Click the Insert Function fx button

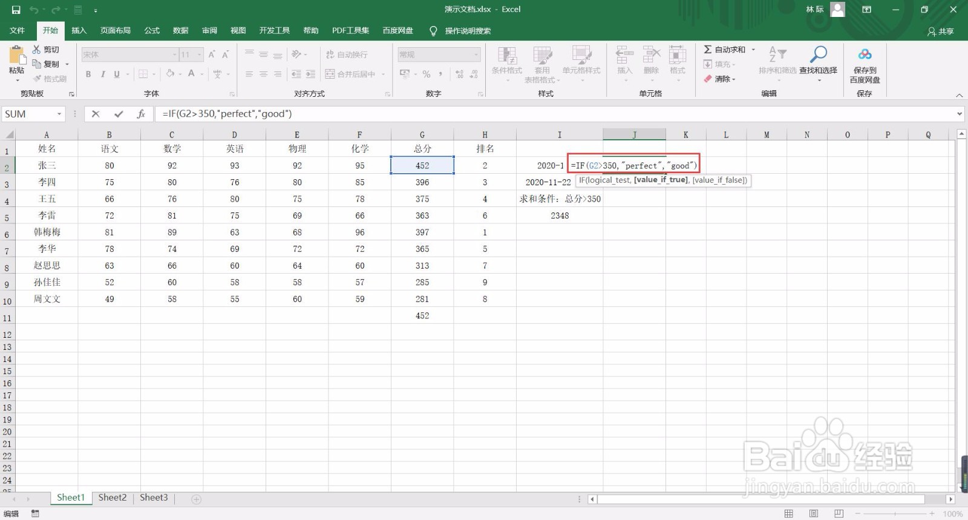[x=141, y=114]
